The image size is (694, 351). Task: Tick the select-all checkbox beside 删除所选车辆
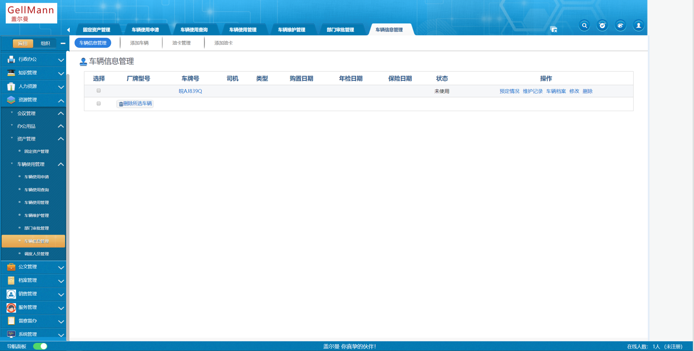pos(99,104)
